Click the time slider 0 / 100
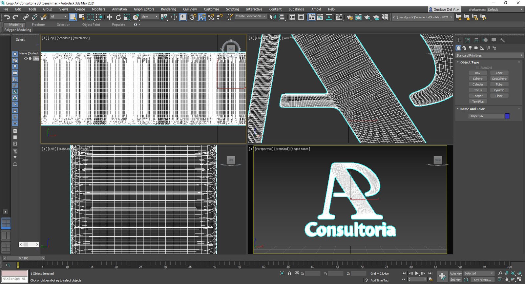 [x=24, y=258]
